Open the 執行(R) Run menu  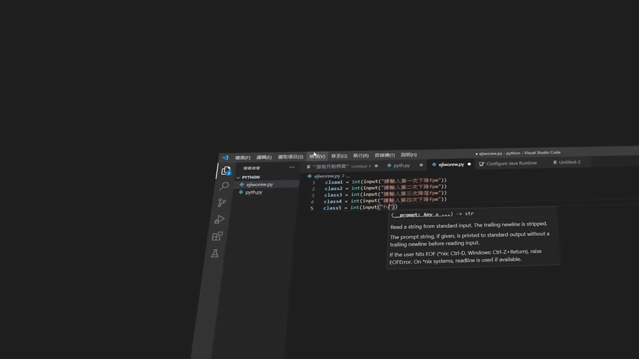coord(360,156)
